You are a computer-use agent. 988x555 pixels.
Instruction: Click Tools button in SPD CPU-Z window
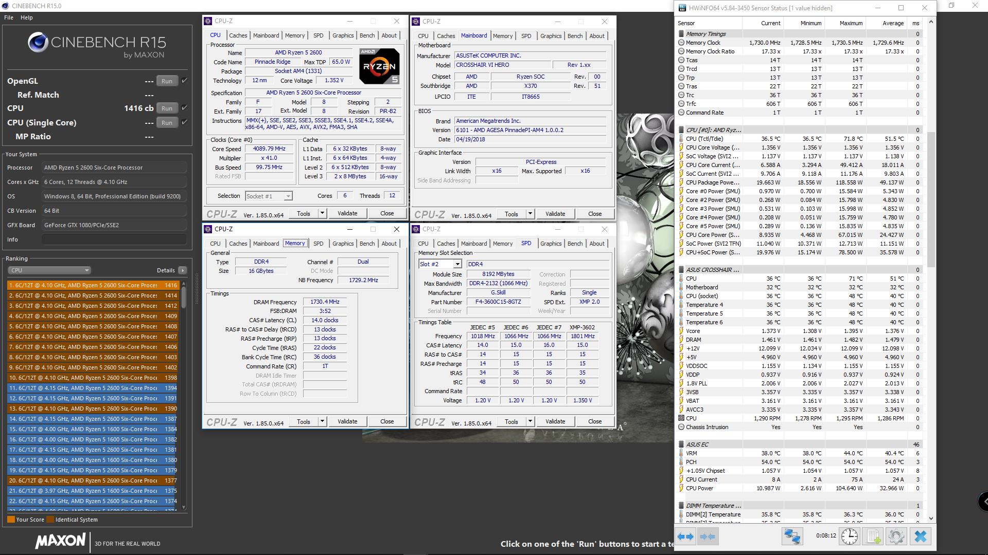coord(511,421)
